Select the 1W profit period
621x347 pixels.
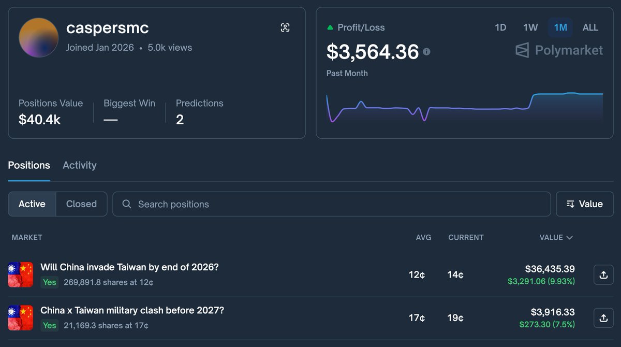pyautogui.click(x=530, y=27)
